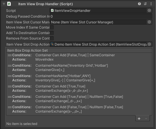Select the Container Can Add [True,True] entry
Image resolution: width=156 pixels, height=129 pixels.
click(79, 88)
